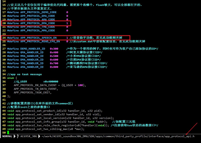Click the hex value 0x600
This screenshot has width=201, height=143.
coord(54,60)
